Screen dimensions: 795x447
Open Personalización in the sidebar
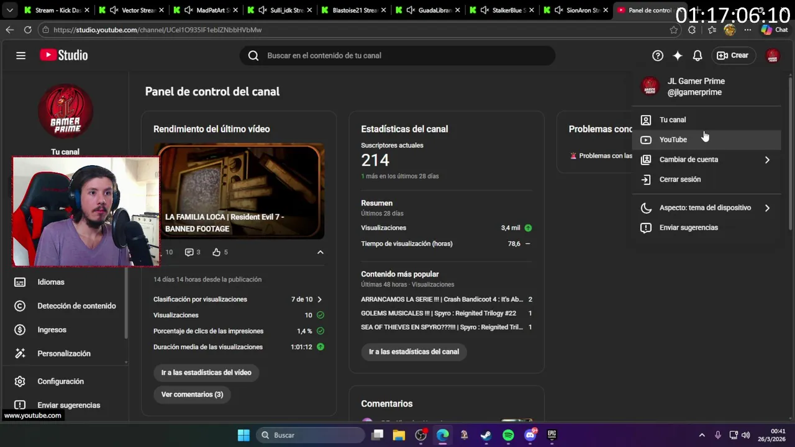(x=65, y=353)
